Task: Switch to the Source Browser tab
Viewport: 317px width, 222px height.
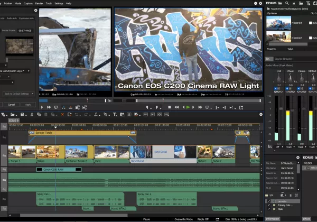Action: tap(283, 59)
